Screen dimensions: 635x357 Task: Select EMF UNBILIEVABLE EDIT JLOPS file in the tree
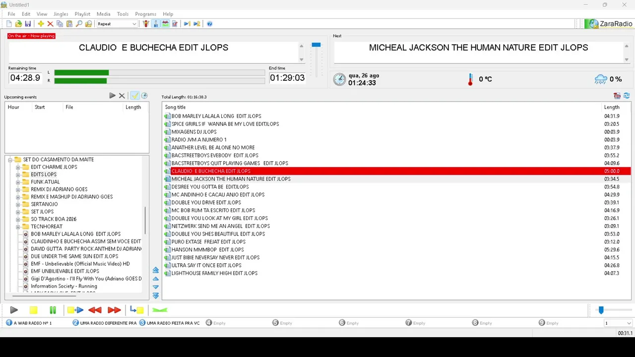pos(65,271)
